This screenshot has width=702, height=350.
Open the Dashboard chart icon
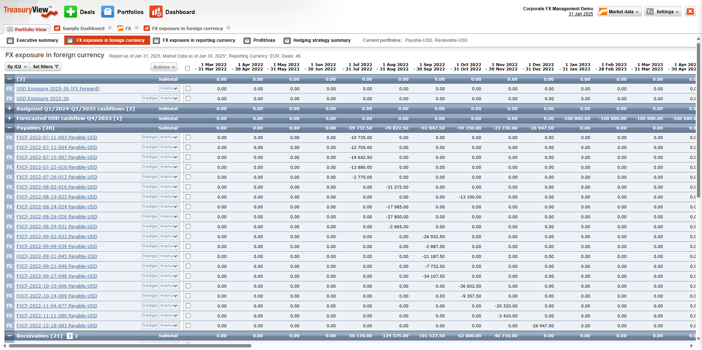pyautogui.click(x=156, y=12)
